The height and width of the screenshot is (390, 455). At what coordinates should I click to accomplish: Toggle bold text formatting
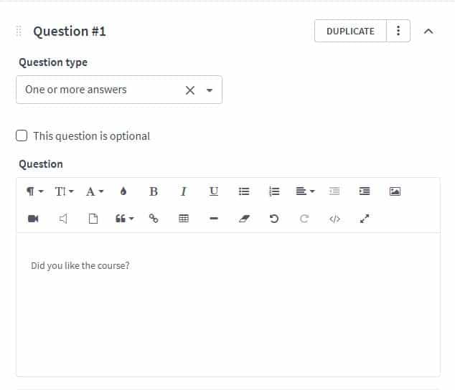coord(154,191)
